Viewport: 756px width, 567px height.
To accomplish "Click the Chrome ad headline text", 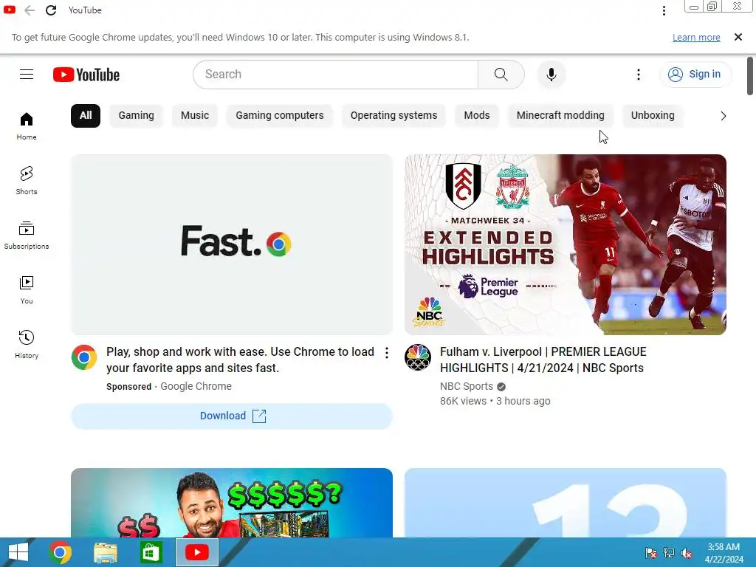I will coord(240,360).
